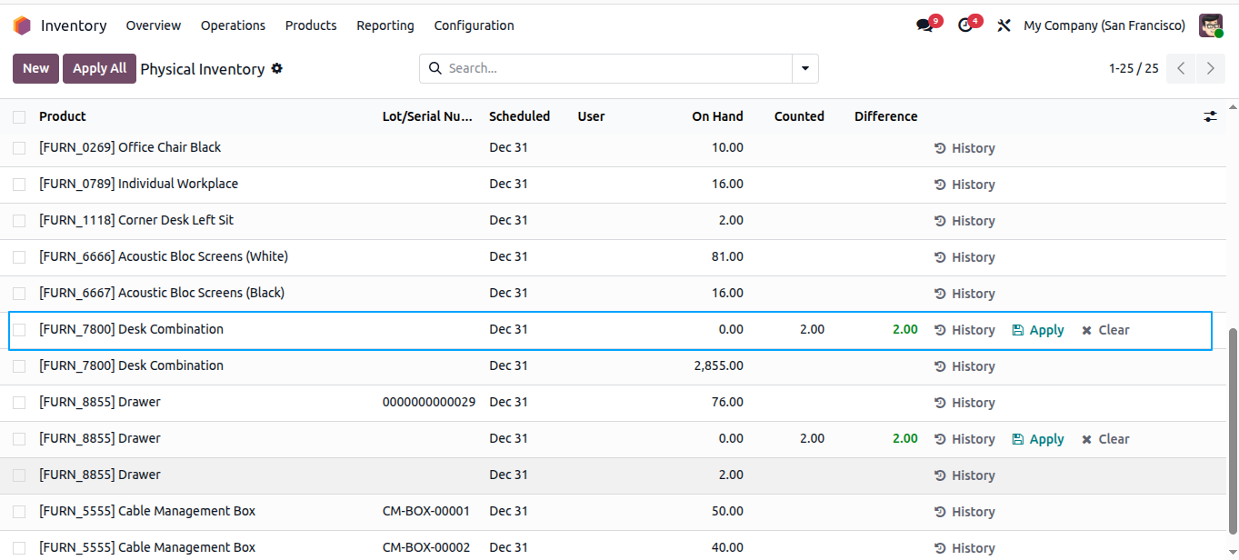The height and width of the screenshot is (560, 1239).
Task: Open the chat messages icon
Action: point(925,25)
